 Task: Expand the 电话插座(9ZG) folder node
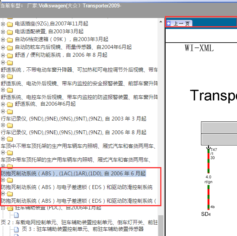pyautogui.click(x=3, y=24)
